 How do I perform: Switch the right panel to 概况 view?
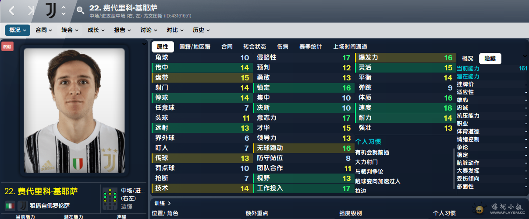(x=468, y=59)
